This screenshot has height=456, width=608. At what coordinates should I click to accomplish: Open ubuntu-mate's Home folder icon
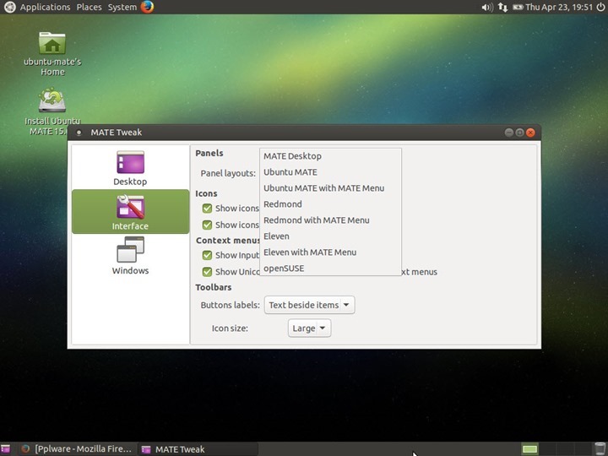coord(52,53)
